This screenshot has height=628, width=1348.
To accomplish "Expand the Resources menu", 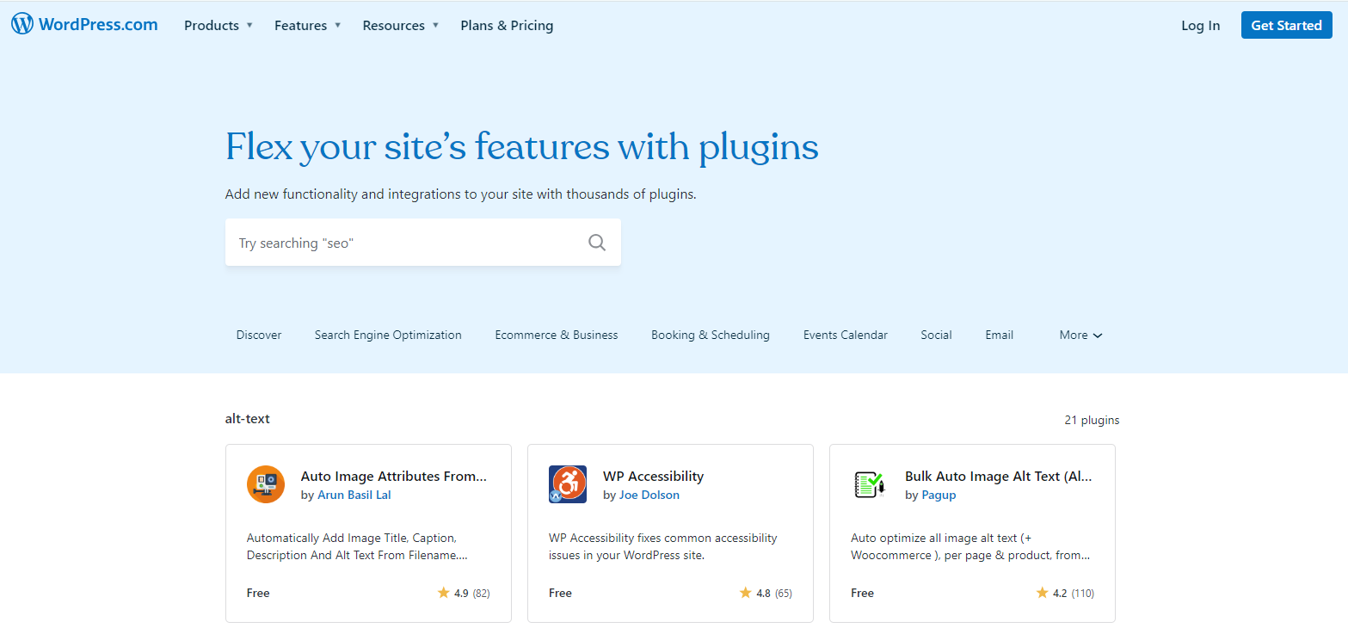I will click(401, 25).
